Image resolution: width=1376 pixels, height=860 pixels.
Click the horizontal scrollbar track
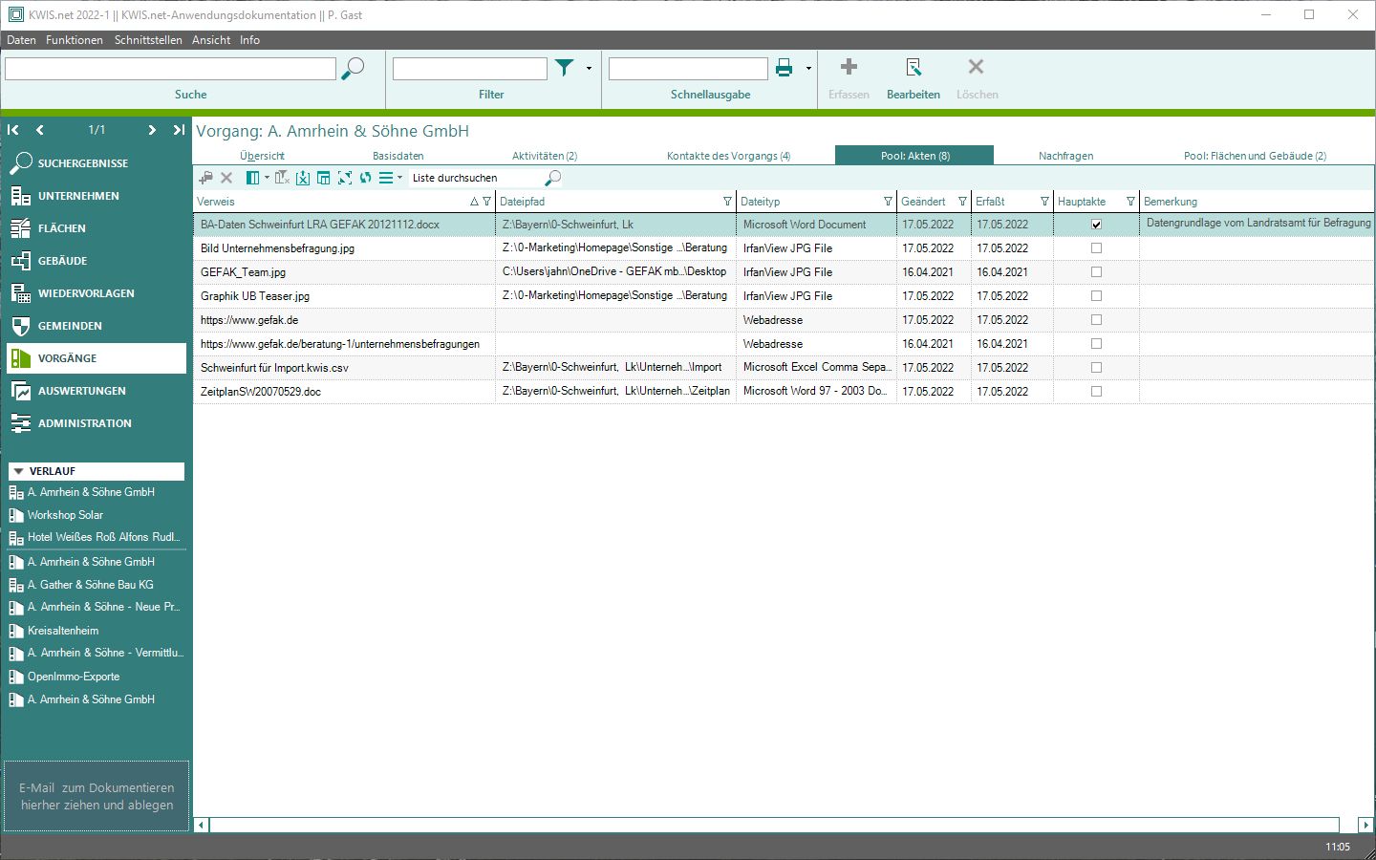click(774, 825)
